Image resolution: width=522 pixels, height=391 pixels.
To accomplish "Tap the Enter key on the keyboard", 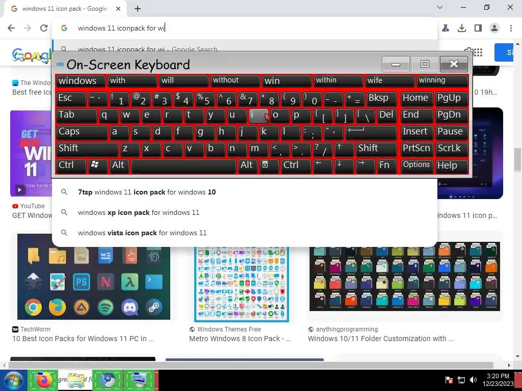I will pyautogui.click(x=371, y=132).
